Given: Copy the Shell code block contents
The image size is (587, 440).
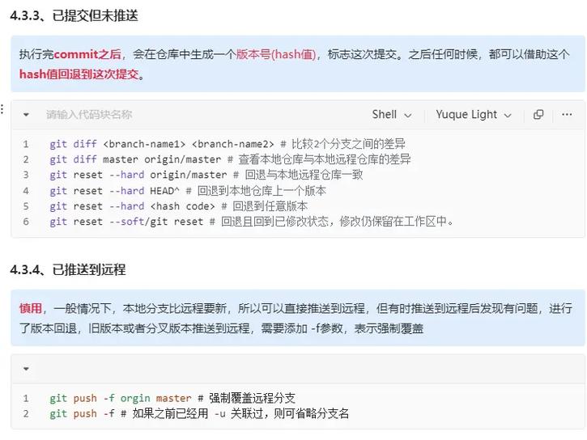Looking at the screenshot, I should click(x=538, y=114).
